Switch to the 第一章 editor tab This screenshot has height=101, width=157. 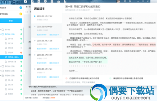28,7
